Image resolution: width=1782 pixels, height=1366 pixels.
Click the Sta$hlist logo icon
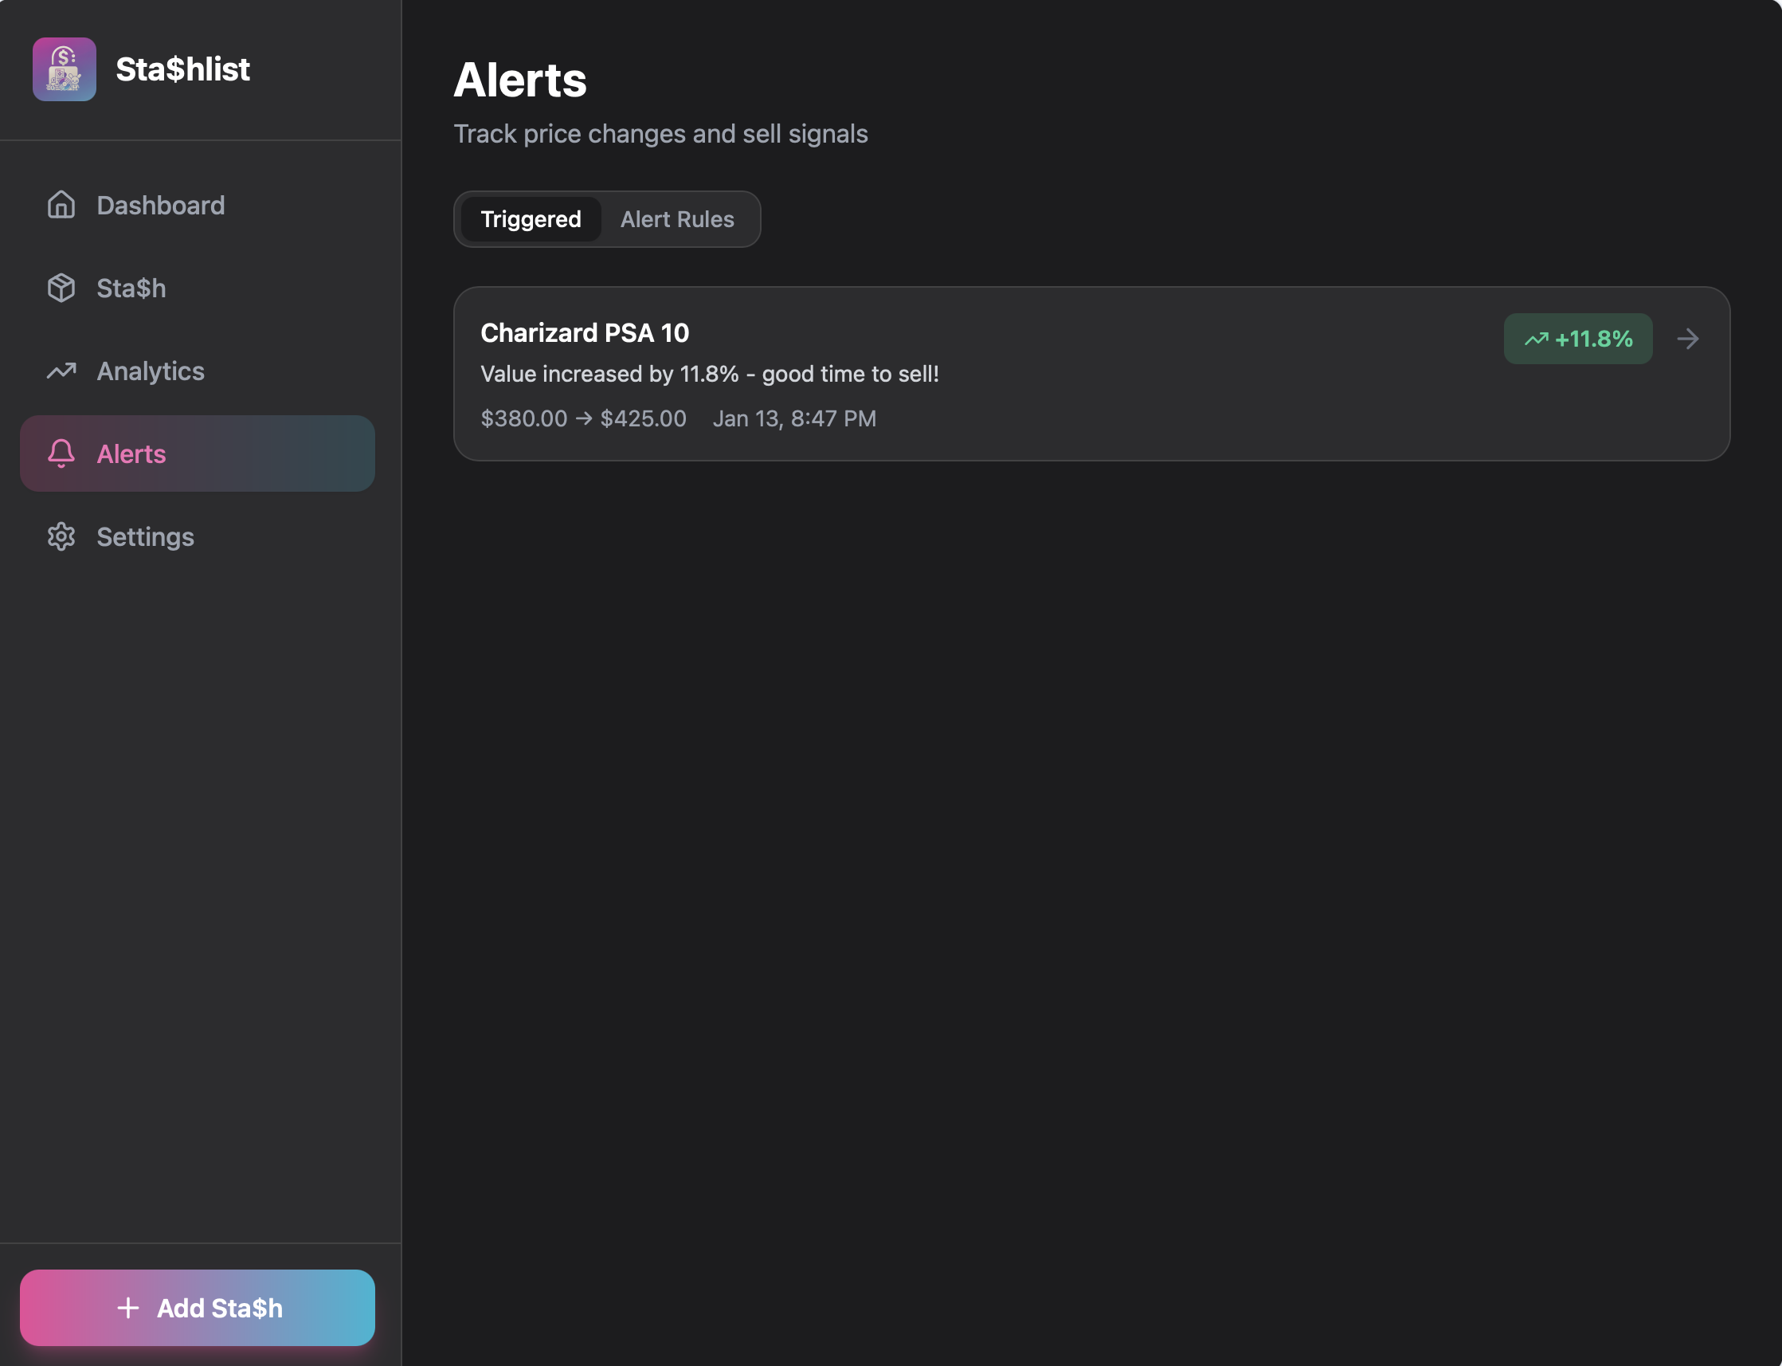point(65,69)
